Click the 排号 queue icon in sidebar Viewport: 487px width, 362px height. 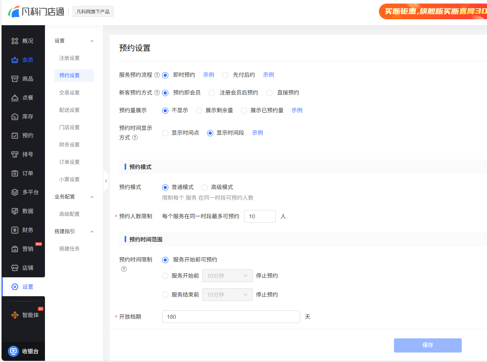pos(15,154)
